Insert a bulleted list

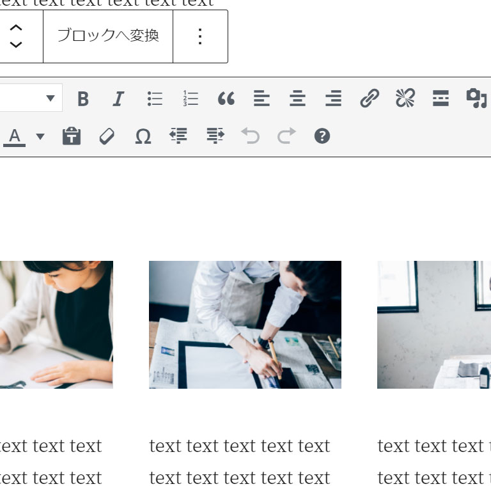(x=155, y=98)
